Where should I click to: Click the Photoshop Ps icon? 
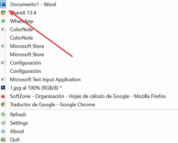(x=3, y=88)
